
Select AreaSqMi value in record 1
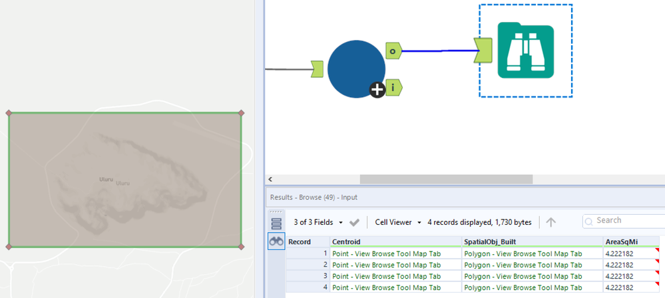pyautogui.click(x=631, y=253)
